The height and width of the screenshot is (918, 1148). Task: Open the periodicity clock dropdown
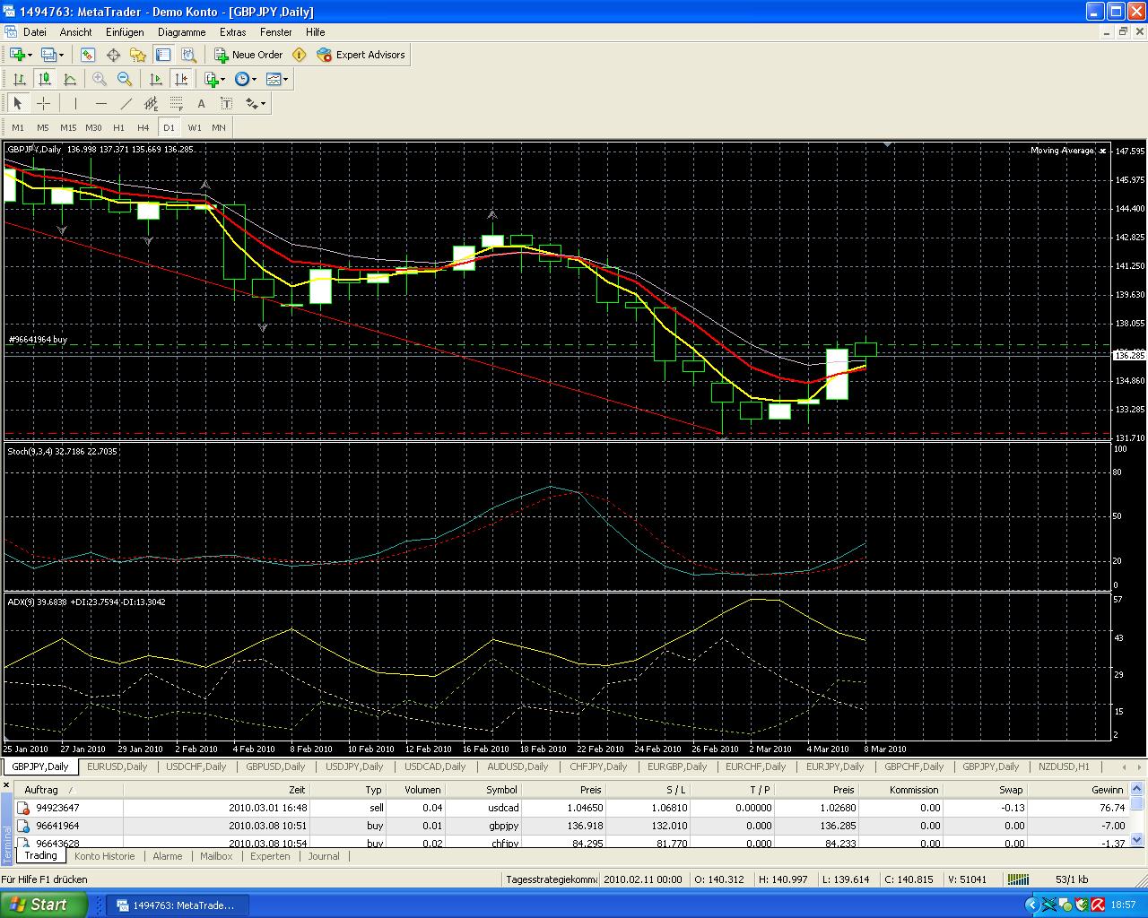[245, 79]
